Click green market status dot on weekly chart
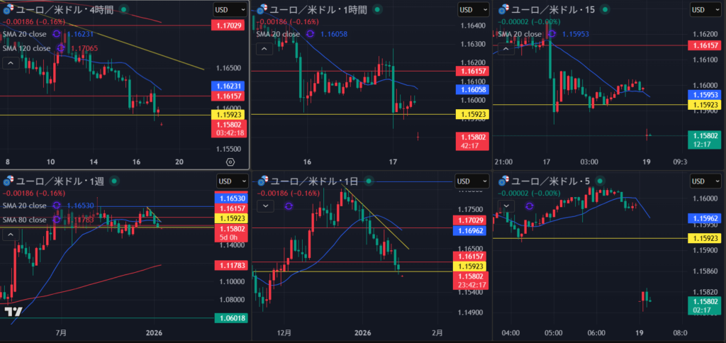The width and height of the screenshot is (726, 343). pyautogui.click(x=115, y=181)
